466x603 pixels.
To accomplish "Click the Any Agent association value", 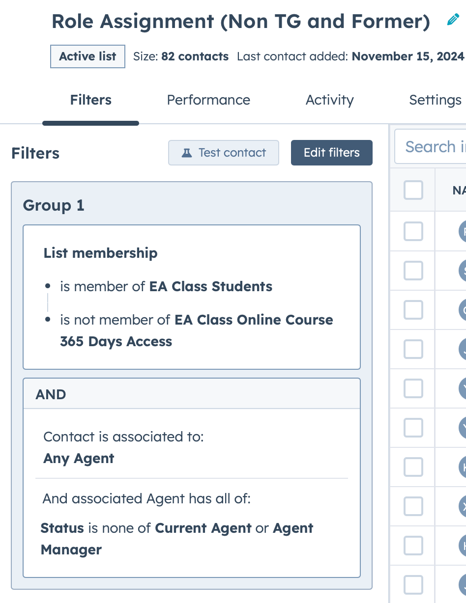I will tap(79, 459).
